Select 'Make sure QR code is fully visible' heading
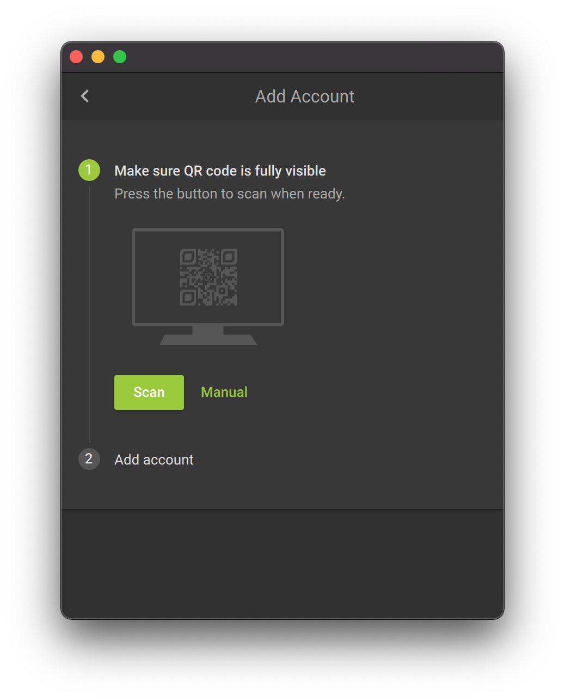 point(220,171)
